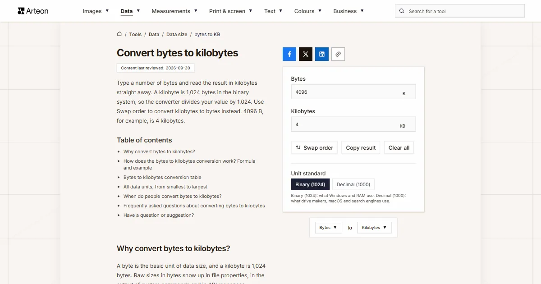This screenshot has width=541, height=284.
Task: Click the 'Unit standard' label
Action: click(308, 174)
